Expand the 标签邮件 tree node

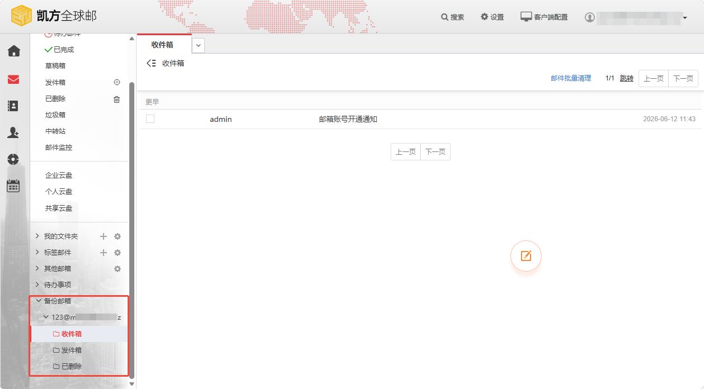point(37,253)
